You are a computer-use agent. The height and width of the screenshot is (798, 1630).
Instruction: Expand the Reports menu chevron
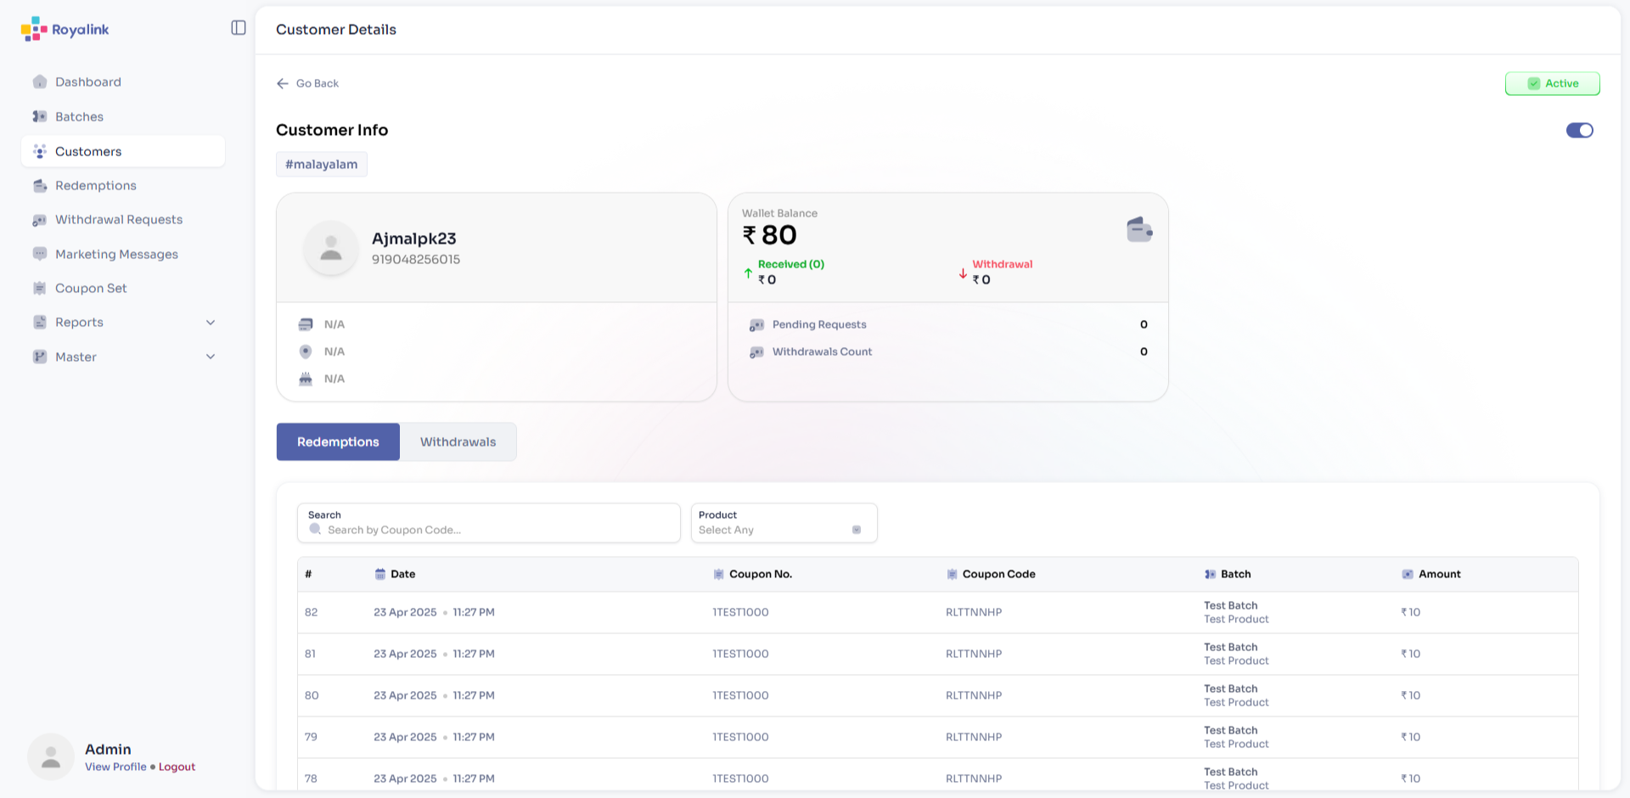pyautogui.click(x=211, y=323)
